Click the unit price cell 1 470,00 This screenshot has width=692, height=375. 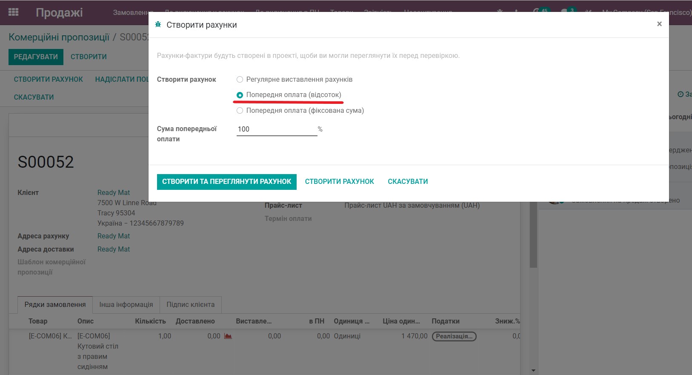point(414,336)
